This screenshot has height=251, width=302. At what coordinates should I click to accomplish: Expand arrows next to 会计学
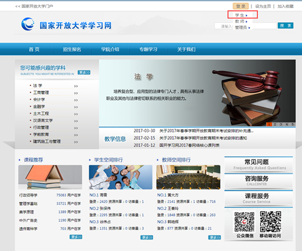click(x=76, y=100)
